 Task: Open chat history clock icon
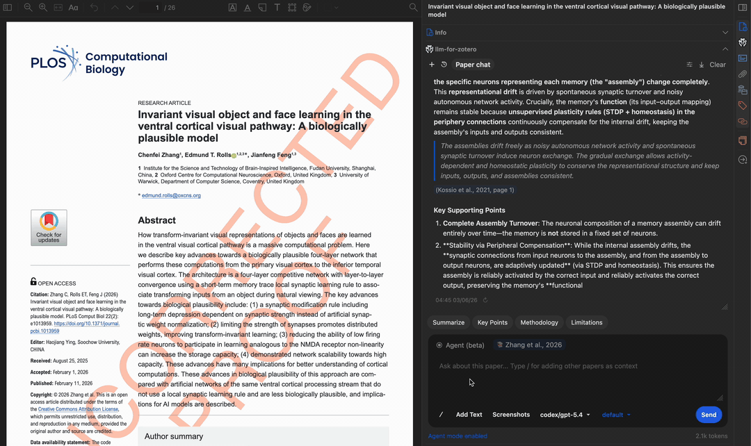(444, 65)
